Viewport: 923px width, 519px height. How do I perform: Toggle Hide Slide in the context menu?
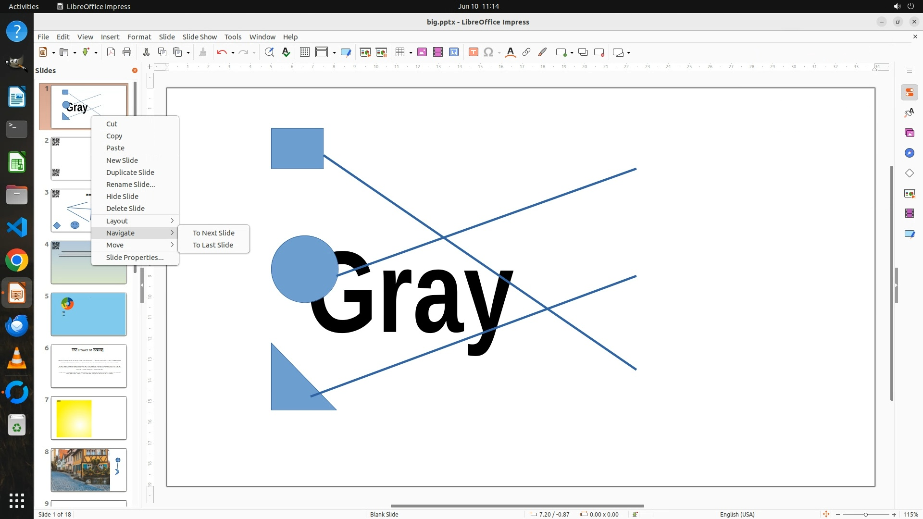pos(122,196)
